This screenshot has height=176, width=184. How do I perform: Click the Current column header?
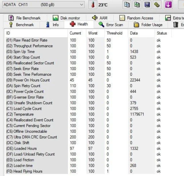tap(77, 33)
